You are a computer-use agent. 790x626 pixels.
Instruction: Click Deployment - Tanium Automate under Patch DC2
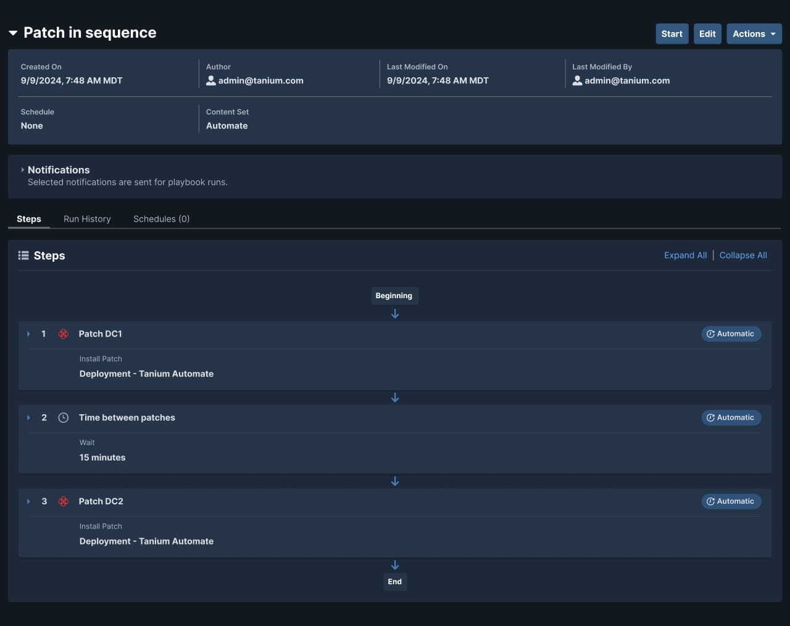[x=146, y=541]
